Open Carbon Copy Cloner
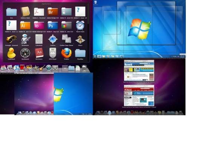202x166 pixels. click(x=66, y=39)
